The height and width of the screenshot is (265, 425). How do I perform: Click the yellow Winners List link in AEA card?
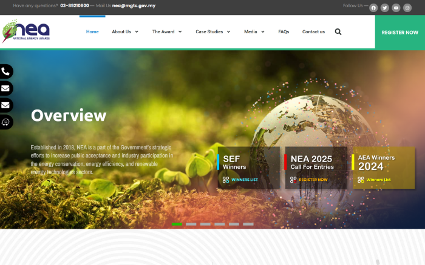pos(378,180)
